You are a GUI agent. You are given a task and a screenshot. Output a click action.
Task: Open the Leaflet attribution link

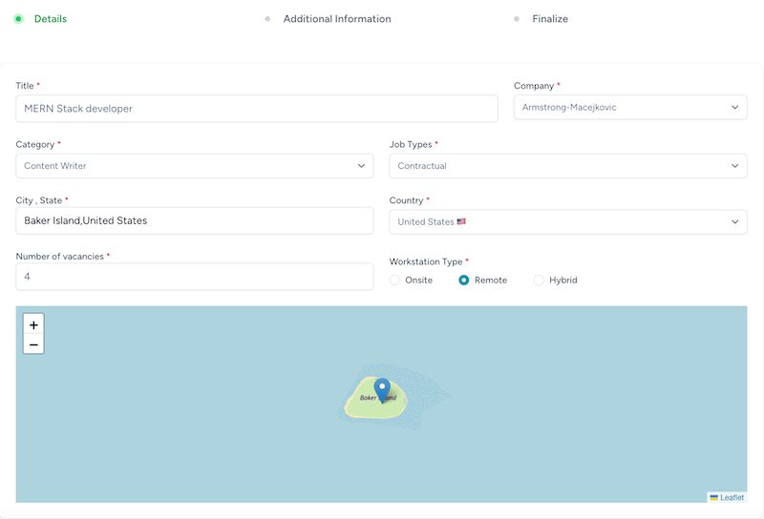732,497
